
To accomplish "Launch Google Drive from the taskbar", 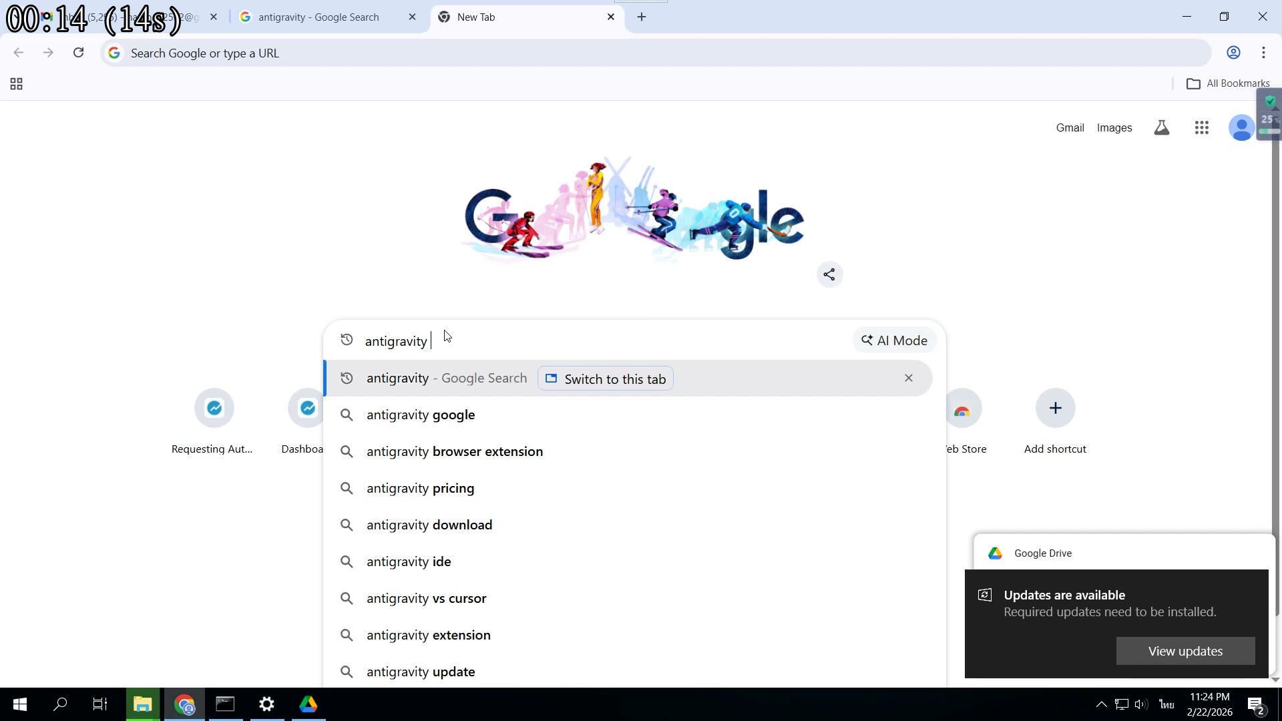I will click(308, 704).
